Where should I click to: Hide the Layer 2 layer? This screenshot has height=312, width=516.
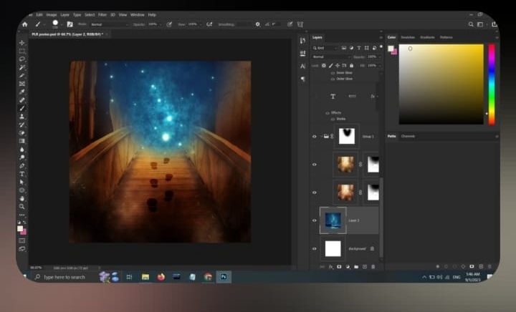[314, 220]
